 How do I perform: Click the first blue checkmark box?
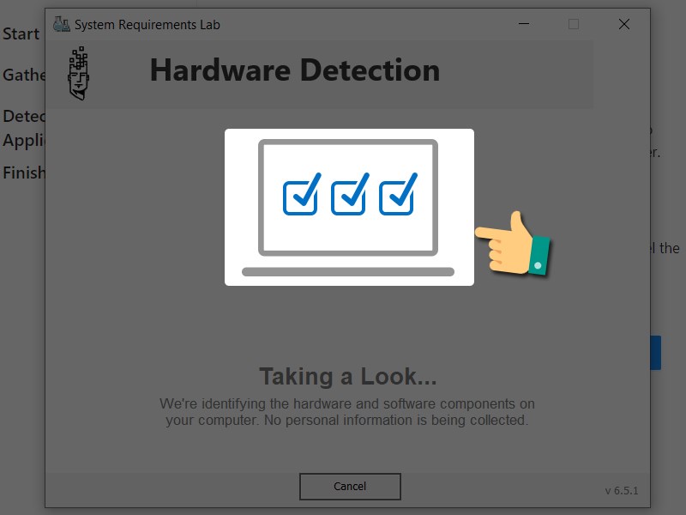coord(302,194)
